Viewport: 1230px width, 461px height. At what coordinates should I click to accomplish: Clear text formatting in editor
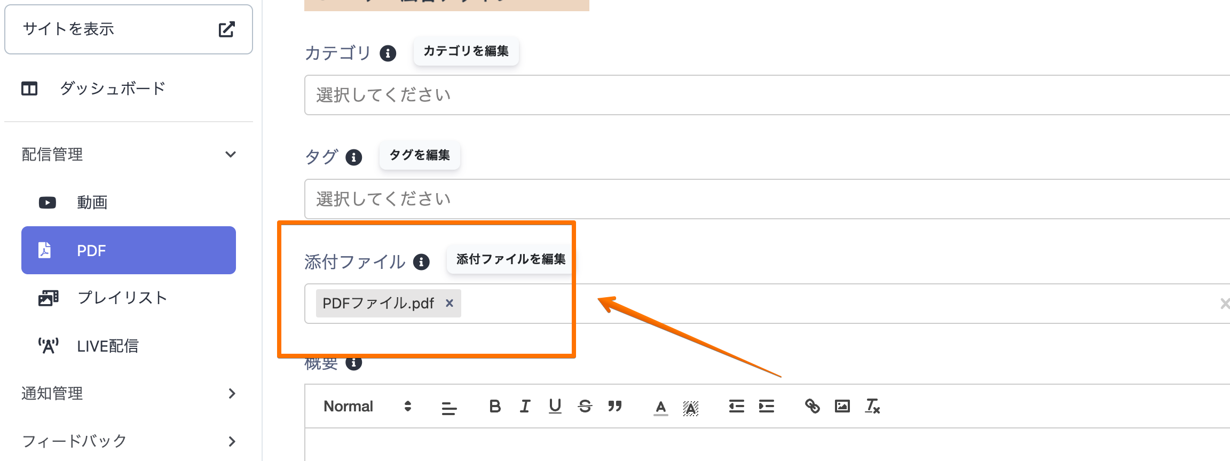pos(872,407)
